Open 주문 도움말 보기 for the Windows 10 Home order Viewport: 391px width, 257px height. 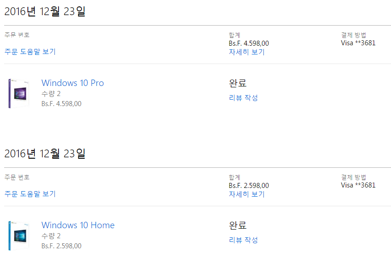pos(30,194)
